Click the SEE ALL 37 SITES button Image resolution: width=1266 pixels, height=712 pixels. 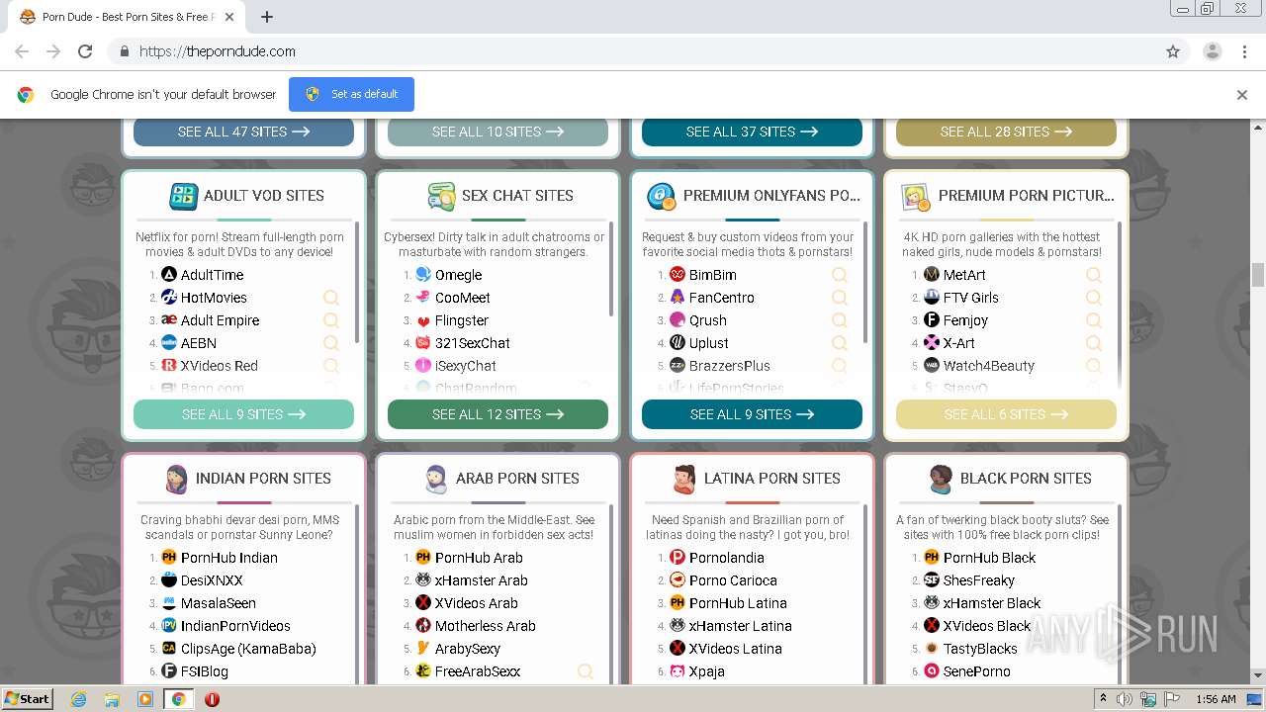(x=752, y=132)
